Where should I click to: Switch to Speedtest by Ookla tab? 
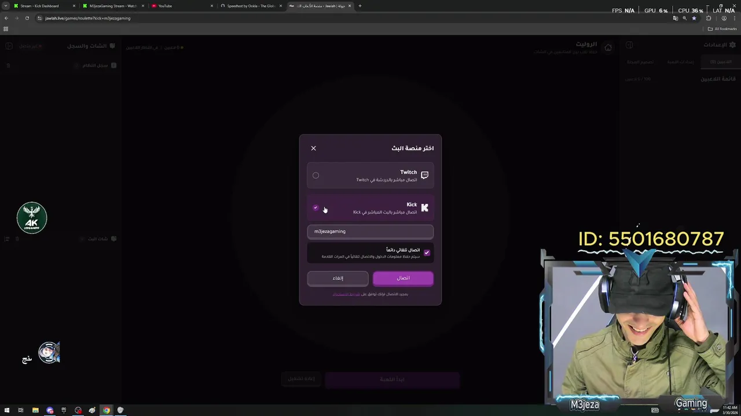(251, 6)
